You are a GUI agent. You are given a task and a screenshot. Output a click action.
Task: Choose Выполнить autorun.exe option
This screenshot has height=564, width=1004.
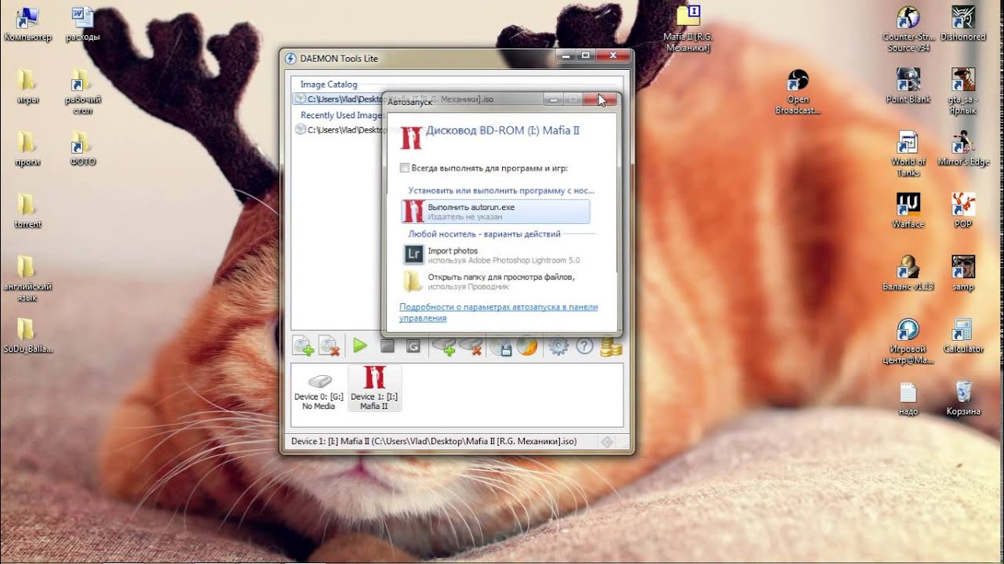[x=495, y=211]
